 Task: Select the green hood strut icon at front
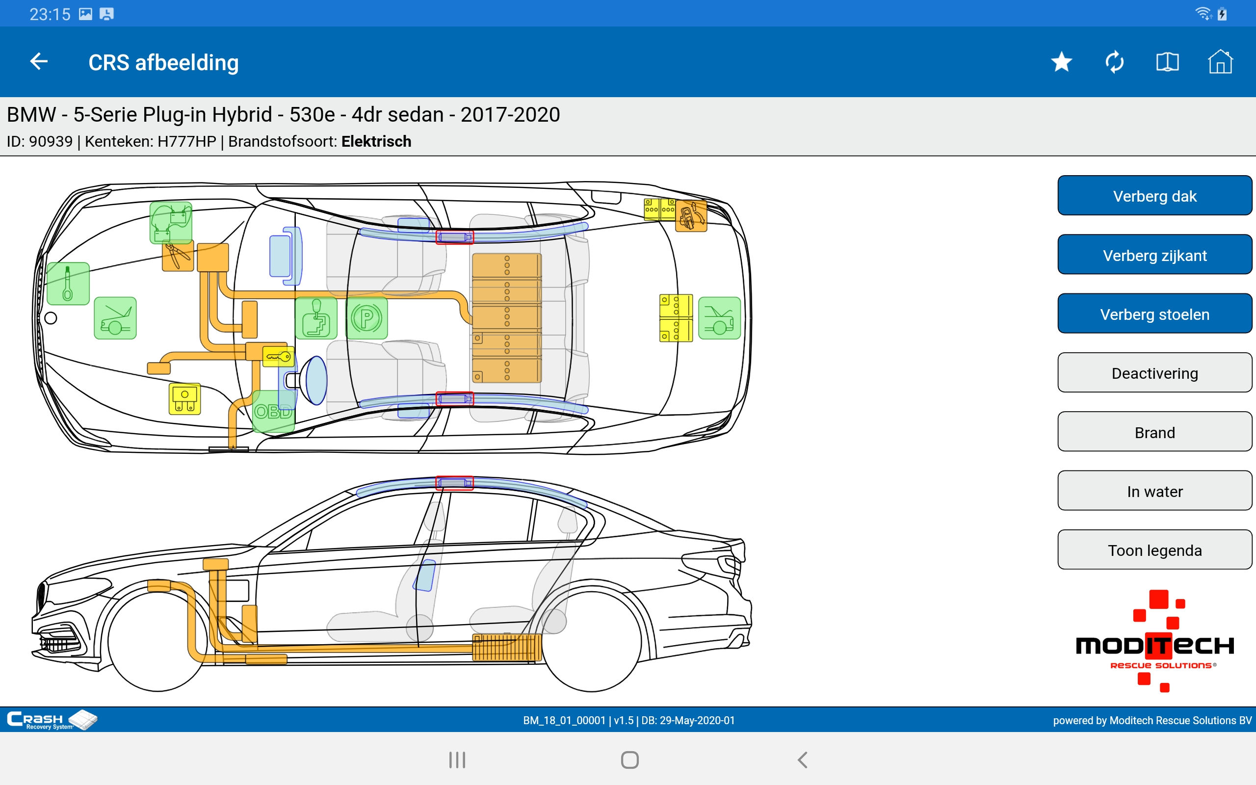[68, 284]
